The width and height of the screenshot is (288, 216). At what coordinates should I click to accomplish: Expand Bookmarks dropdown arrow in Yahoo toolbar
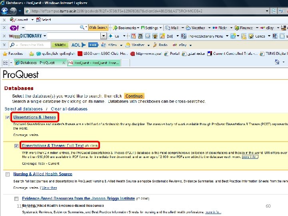tap(138, 28)
